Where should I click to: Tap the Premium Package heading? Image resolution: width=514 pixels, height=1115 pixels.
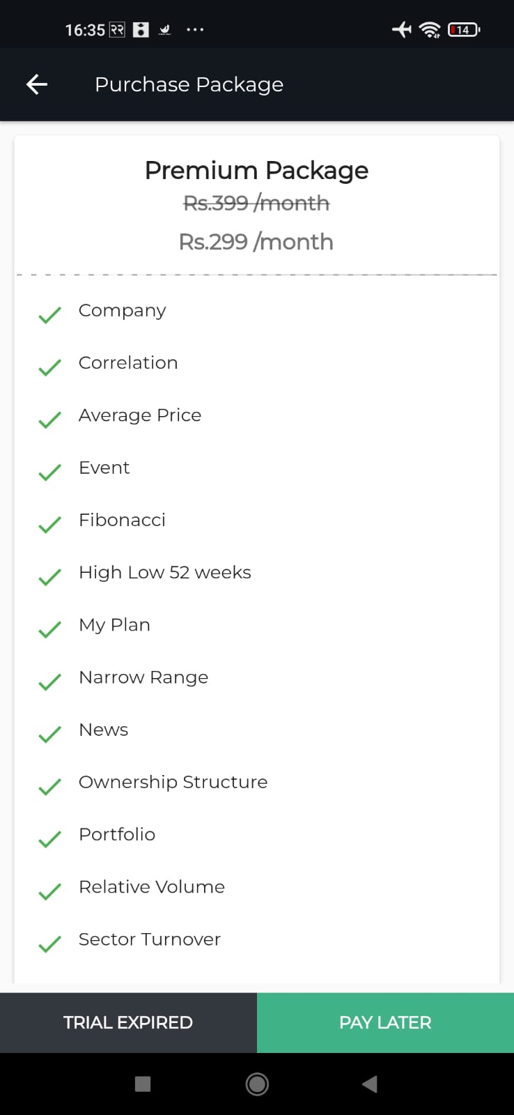(256, 171)
